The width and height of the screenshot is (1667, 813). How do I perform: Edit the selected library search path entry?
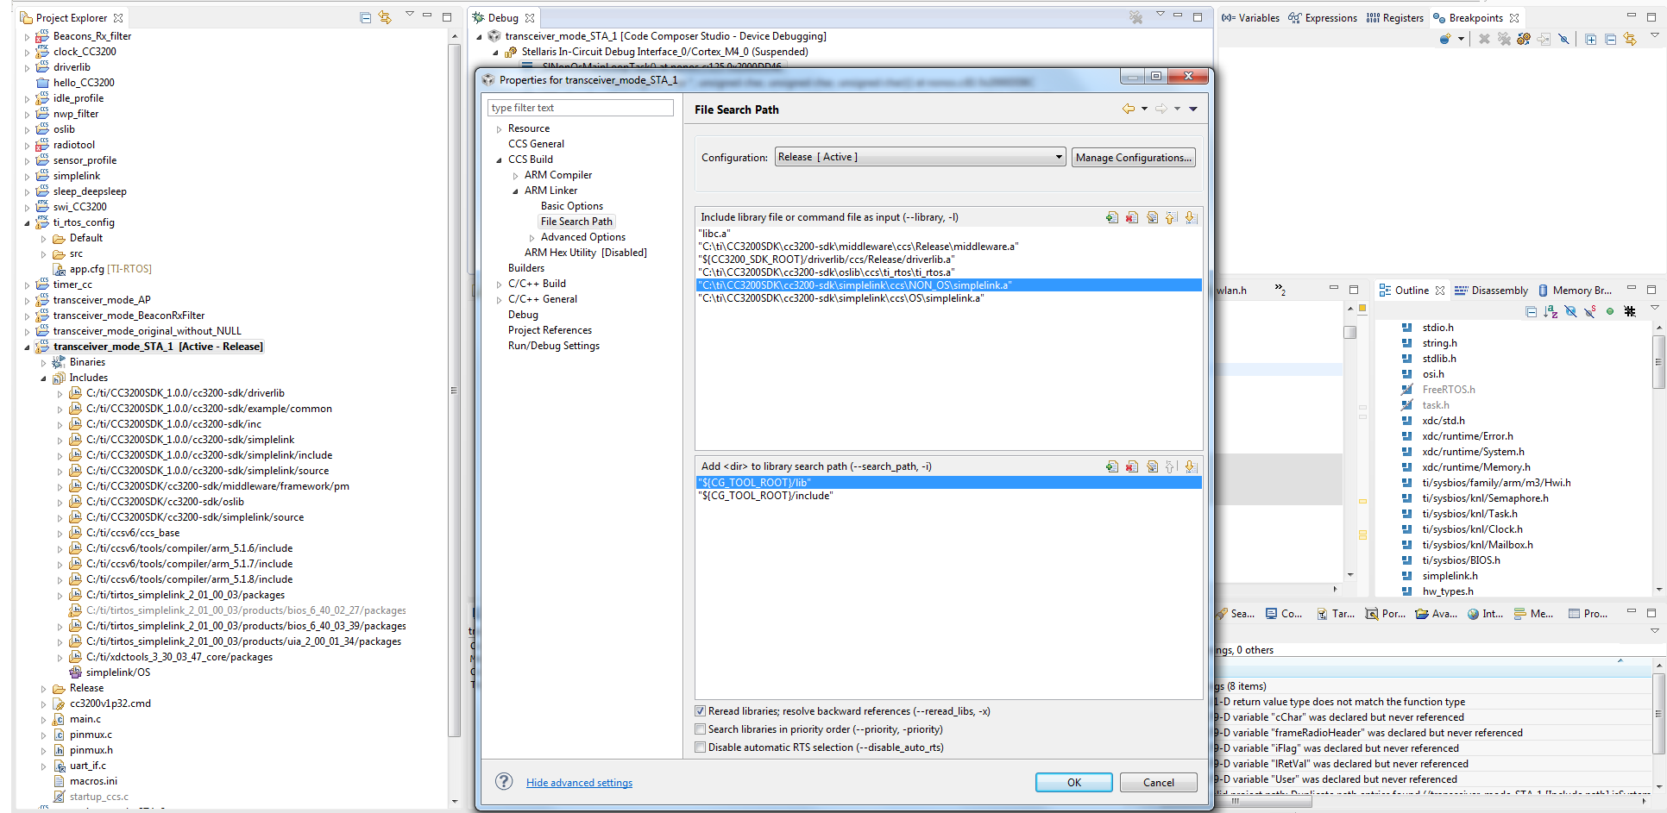1152,466
